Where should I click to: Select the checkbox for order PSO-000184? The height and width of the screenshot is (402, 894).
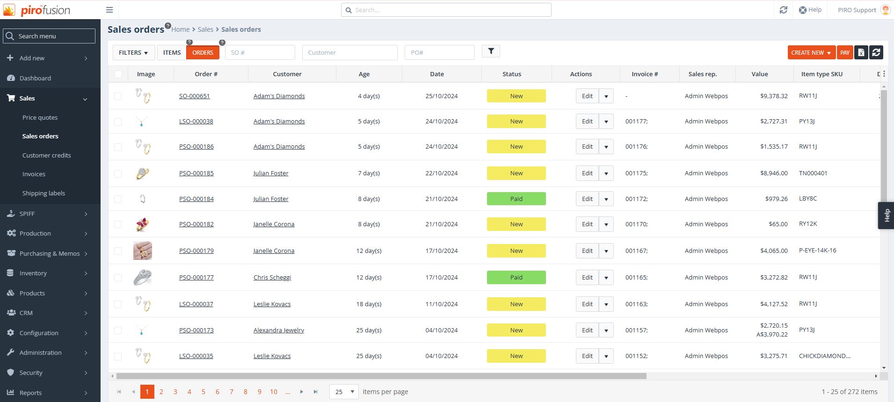118,199
